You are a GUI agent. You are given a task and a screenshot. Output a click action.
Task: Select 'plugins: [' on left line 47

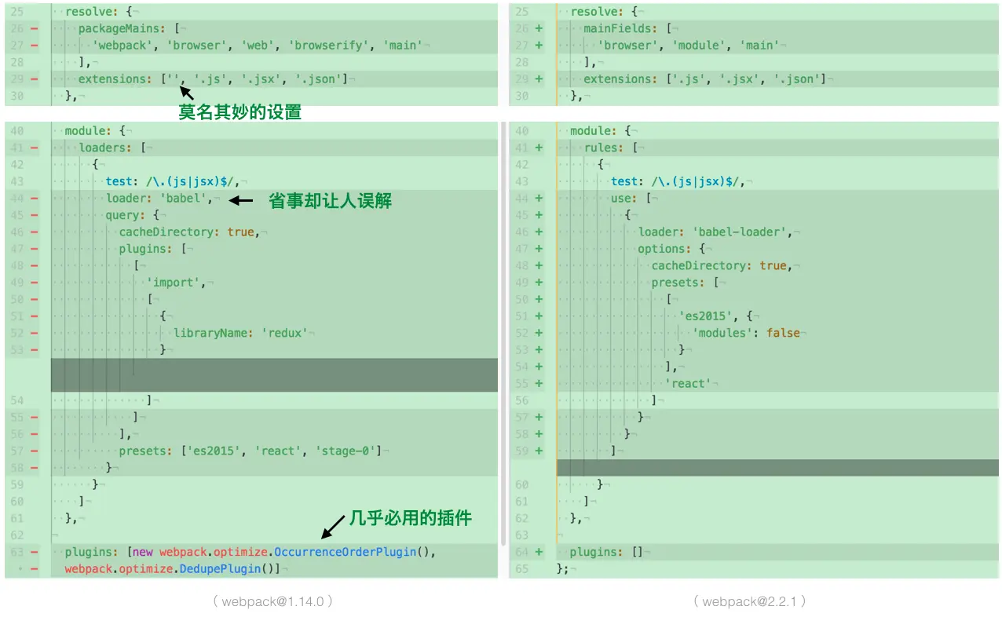tap(153, 249)
